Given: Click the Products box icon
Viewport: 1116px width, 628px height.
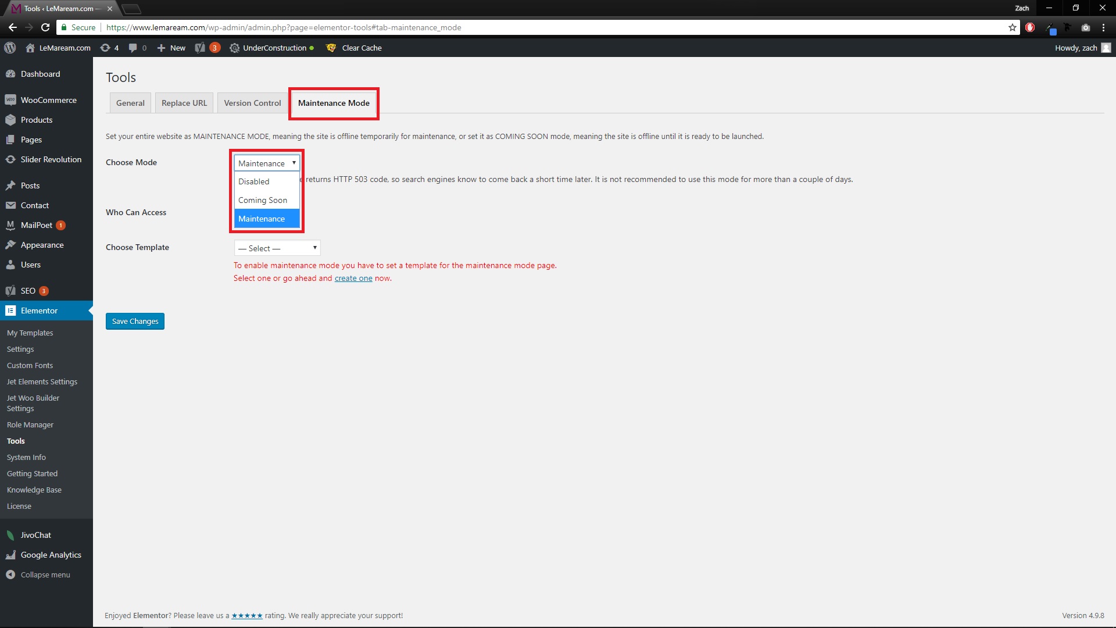Looking at the screenshot, I should pyautogui.click(x=10, y=120).
